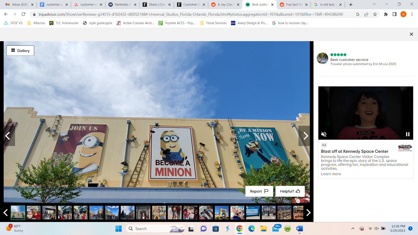The height and width of the screenshot is (235, 418).
Task: Click Learn more in the ad
Action: (x=331, y=174)
